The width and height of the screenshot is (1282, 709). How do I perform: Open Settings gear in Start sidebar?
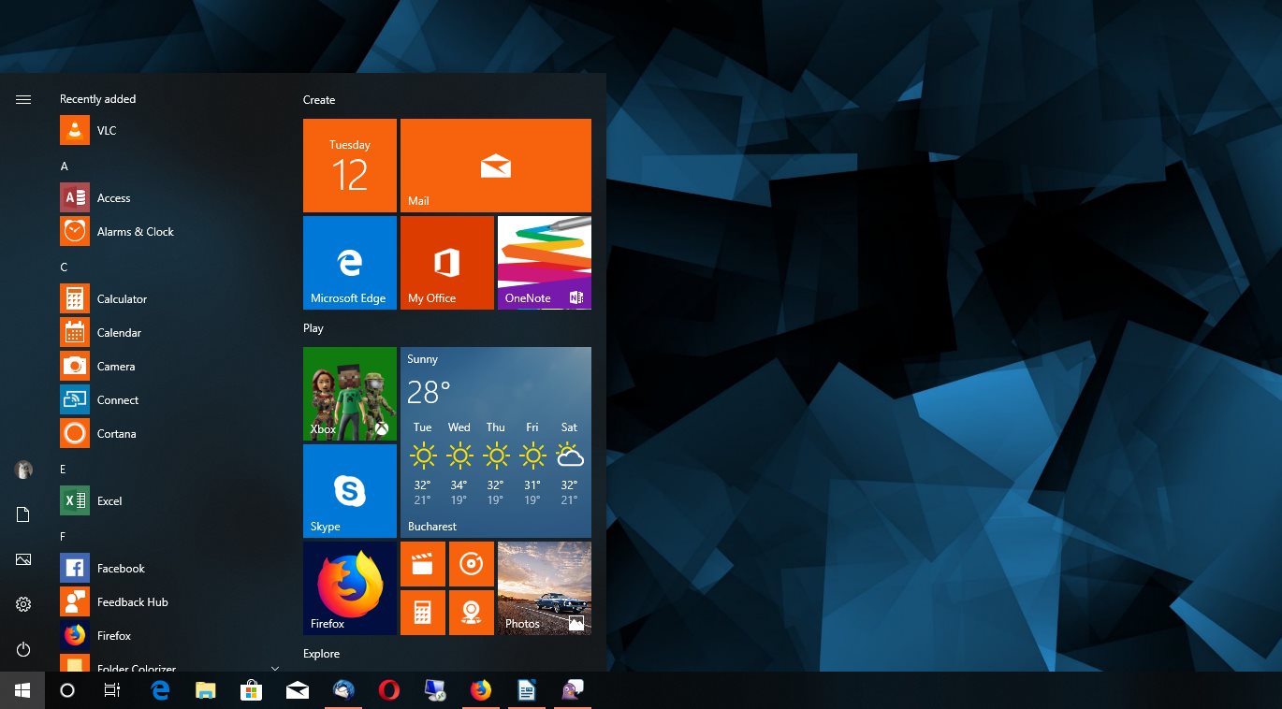pyautogui.click(x=23, y=604)
